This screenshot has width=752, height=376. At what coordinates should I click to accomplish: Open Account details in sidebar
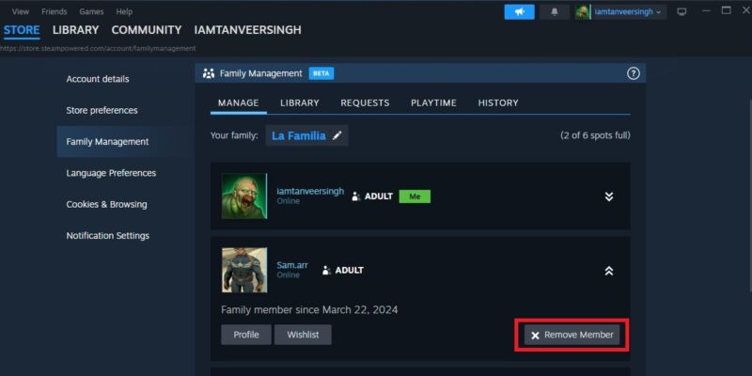98,79
